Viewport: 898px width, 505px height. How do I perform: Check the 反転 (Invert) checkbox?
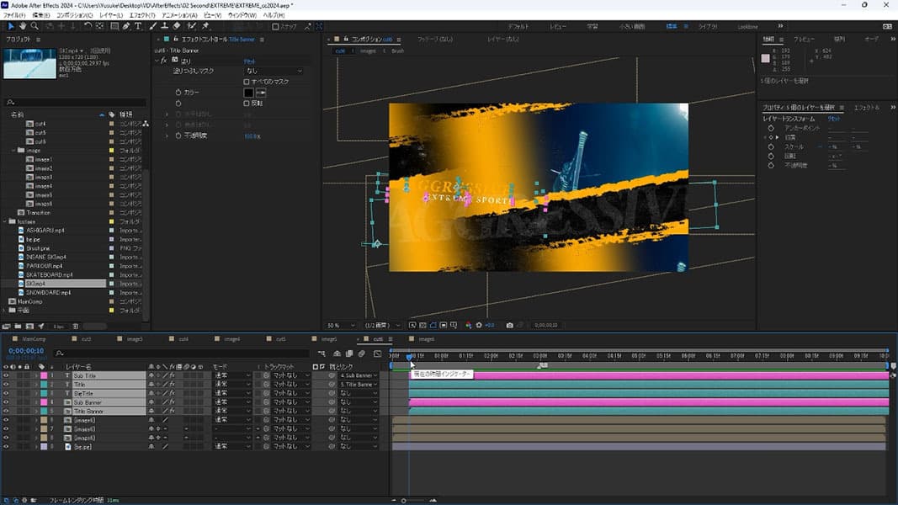246,103
